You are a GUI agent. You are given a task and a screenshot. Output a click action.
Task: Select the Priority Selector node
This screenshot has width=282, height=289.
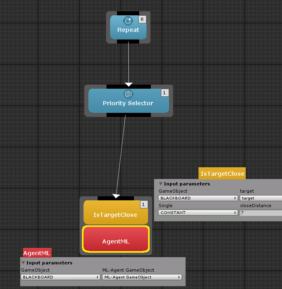point(129,101)
